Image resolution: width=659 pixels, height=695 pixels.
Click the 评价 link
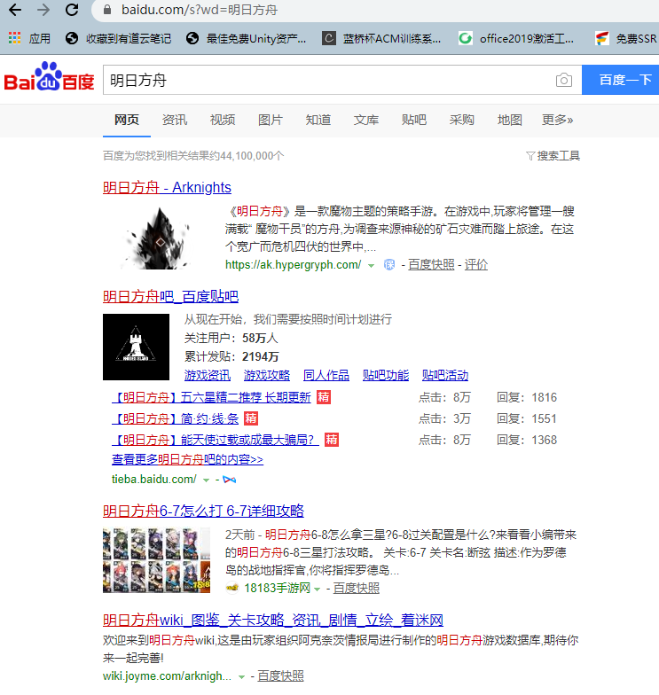[475, 264]
